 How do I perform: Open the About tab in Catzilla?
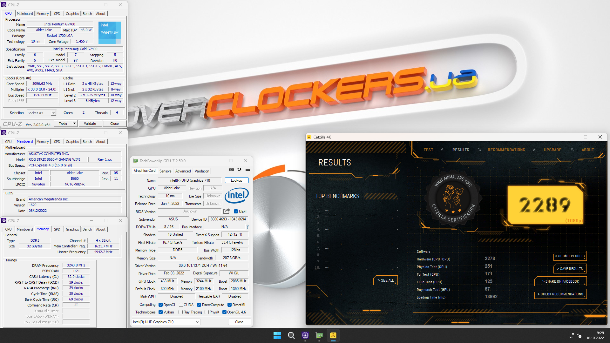point(587,150)
